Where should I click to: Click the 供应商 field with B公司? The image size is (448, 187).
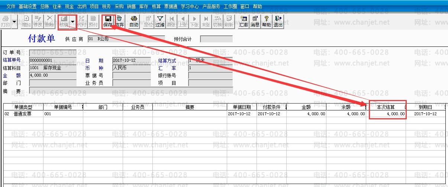[x=126, y=39]
